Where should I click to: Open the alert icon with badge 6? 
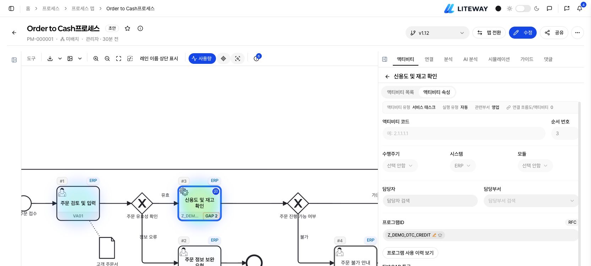click(x=256, y=58)
